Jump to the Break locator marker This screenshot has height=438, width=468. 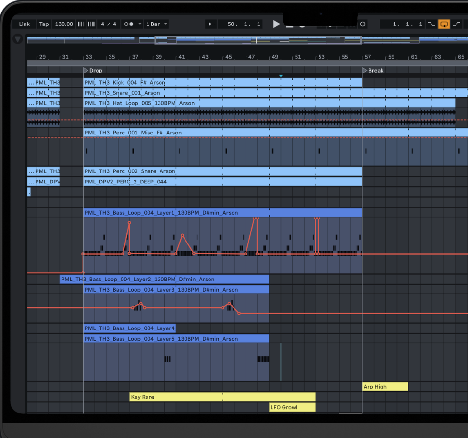pyautogui.click(x=365, y=71)
